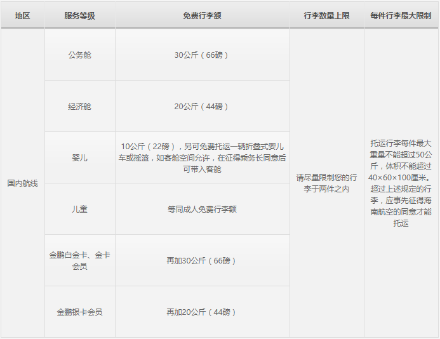Click the 经济舱 service class cell
The image size is (440, 339).
click(80, 107)
